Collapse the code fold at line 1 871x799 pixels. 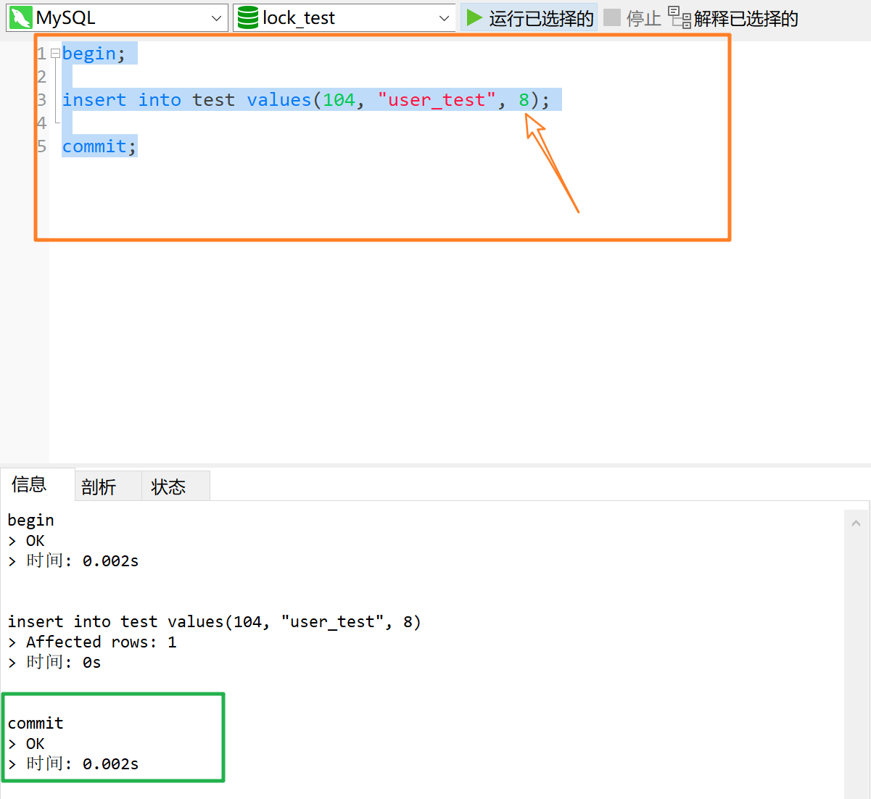pos(56,54)
